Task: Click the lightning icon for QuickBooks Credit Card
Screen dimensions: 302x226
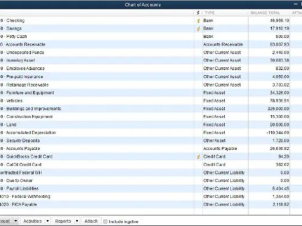Action: (198, 157)
